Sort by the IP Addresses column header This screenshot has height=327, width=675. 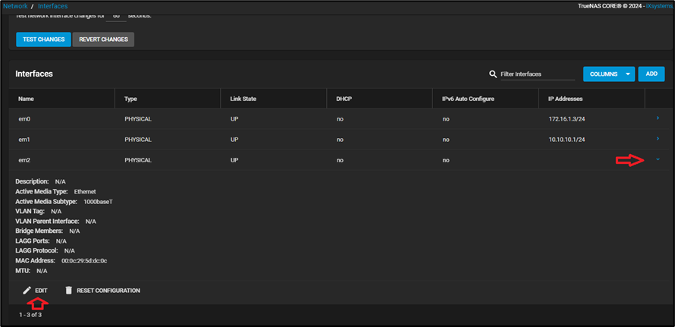pos(565,99)
